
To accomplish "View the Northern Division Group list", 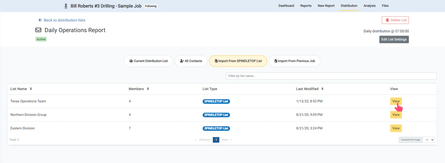I will [x=396, y=115].
